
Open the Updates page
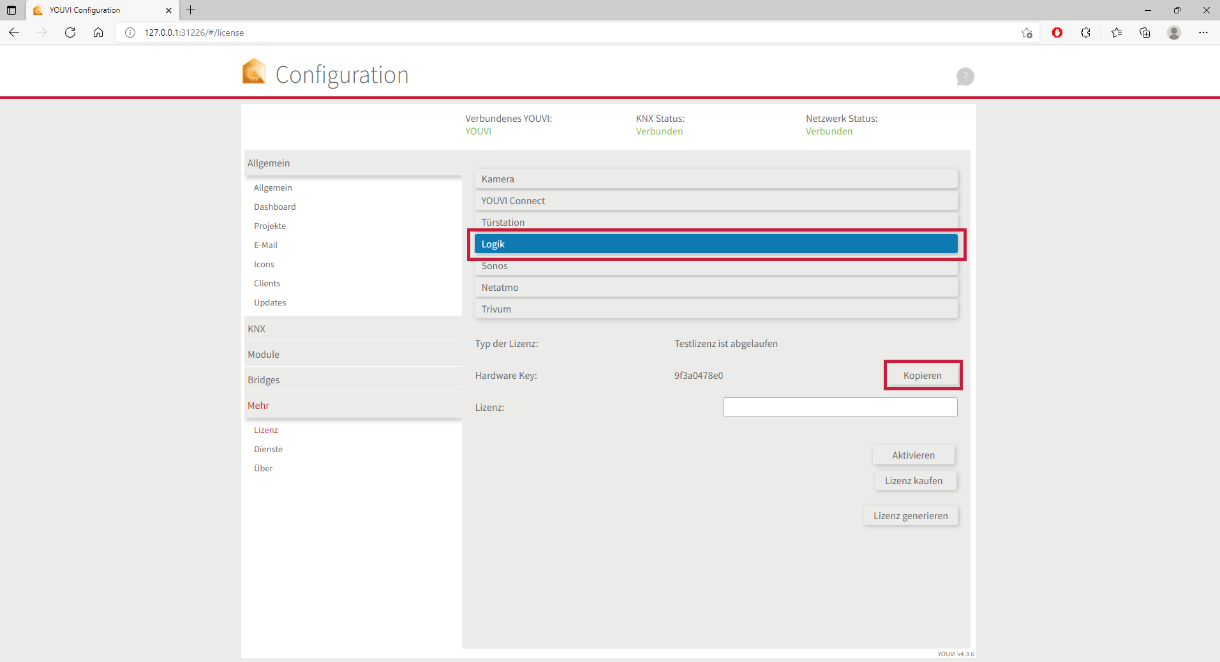pyautogui.click(x=270, y=302)
